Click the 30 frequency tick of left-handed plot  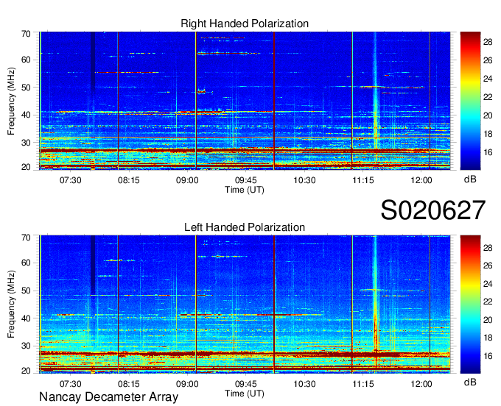point(26,346)
